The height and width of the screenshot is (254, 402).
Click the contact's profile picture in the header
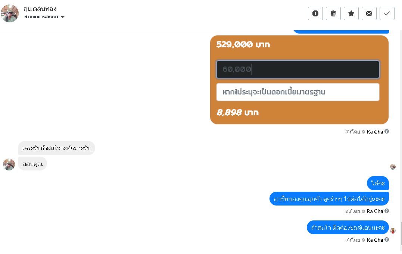click(x=10, y=13)
